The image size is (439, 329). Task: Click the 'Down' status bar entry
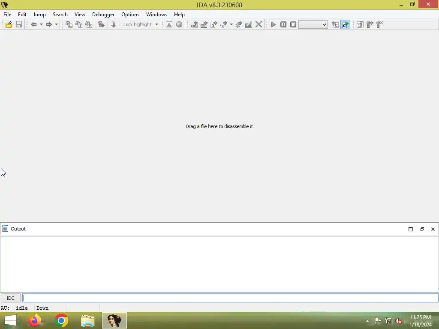tap(42, 308)
